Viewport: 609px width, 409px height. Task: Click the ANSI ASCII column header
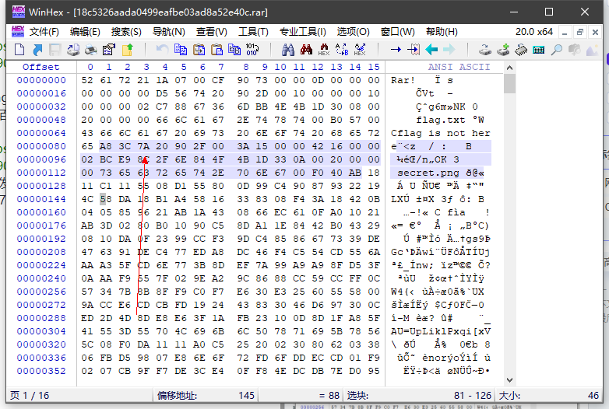click(x=459, y=67)
